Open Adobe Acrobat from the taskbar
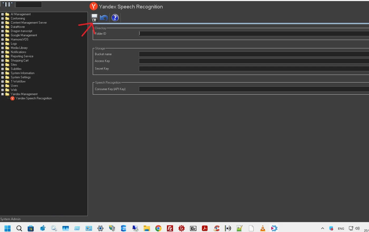This screenshot has height=232, width=369. [x=205, y=228]
